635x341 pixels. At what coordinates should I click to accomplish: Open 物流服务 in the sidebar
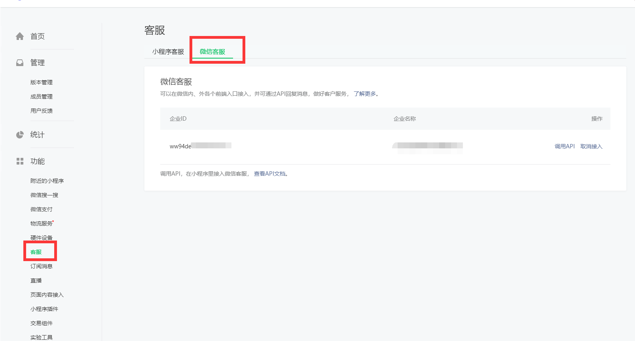point(42,224)
